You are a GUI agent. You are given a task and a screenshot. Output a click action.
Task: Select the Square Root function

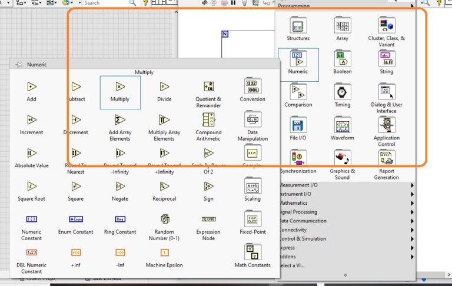point(32,187)
